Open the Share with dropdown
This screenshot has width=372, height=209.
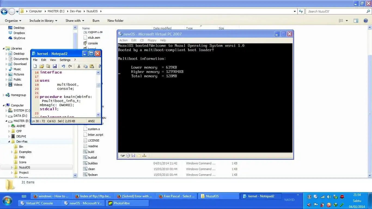tap(75, 21)
